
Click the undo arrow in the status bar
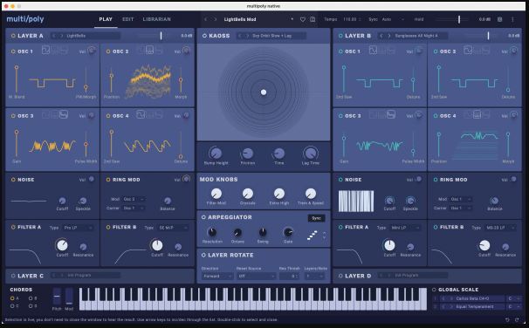coord(507,319)
